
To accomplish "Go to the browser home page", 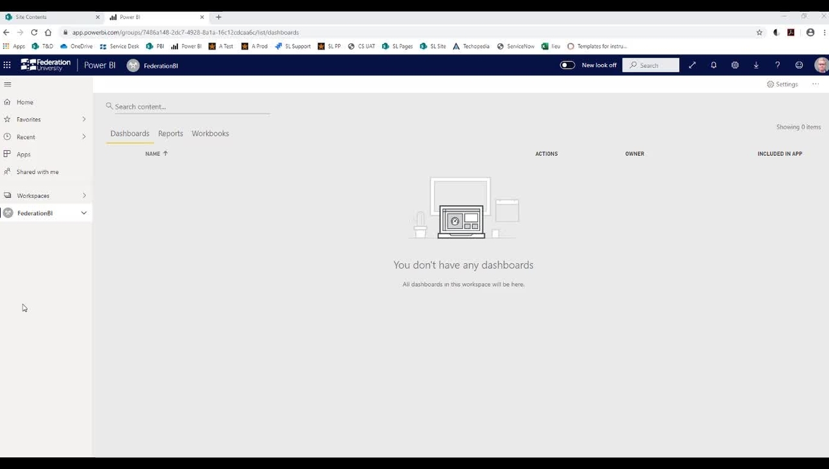I will [x=48, y=32].
